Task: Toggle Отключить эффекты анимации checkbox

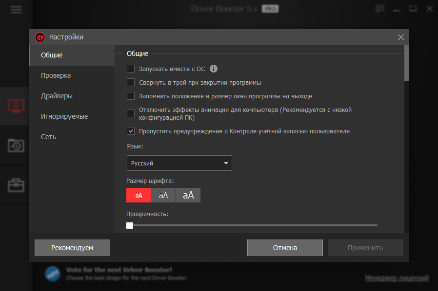Action: pos(131,113)
